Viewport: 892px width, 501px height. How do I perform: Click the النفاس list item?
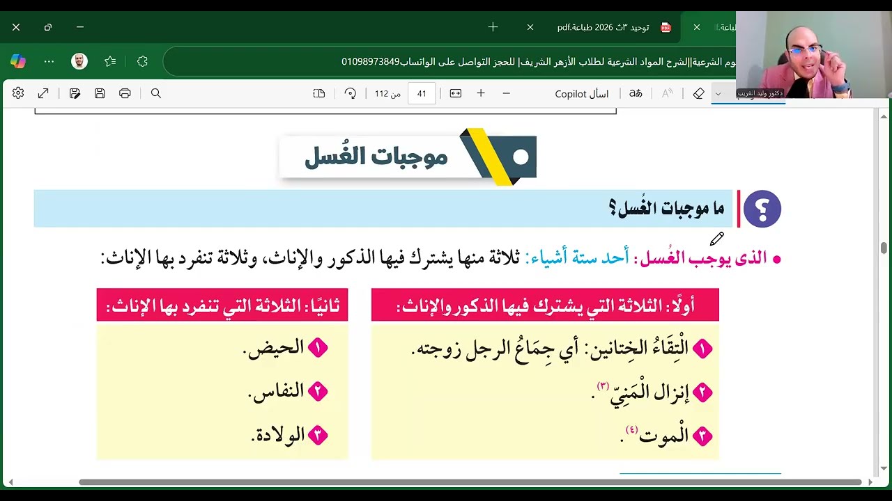point(288,391)
